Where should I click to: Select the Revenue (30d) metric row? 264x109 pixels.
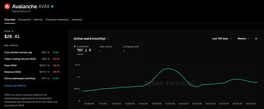(32, 72)
